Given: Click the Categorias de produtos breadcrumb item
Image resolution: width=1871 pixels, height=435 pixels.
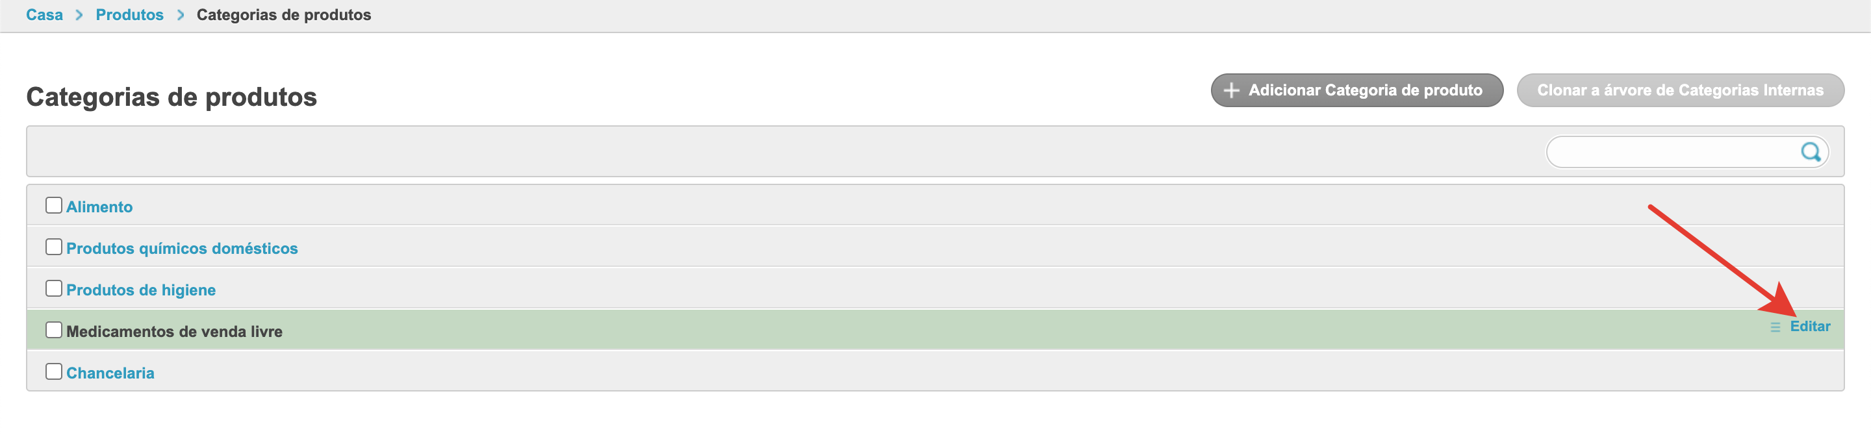Looking at the screenshot, I should click(x=283, y=15).
